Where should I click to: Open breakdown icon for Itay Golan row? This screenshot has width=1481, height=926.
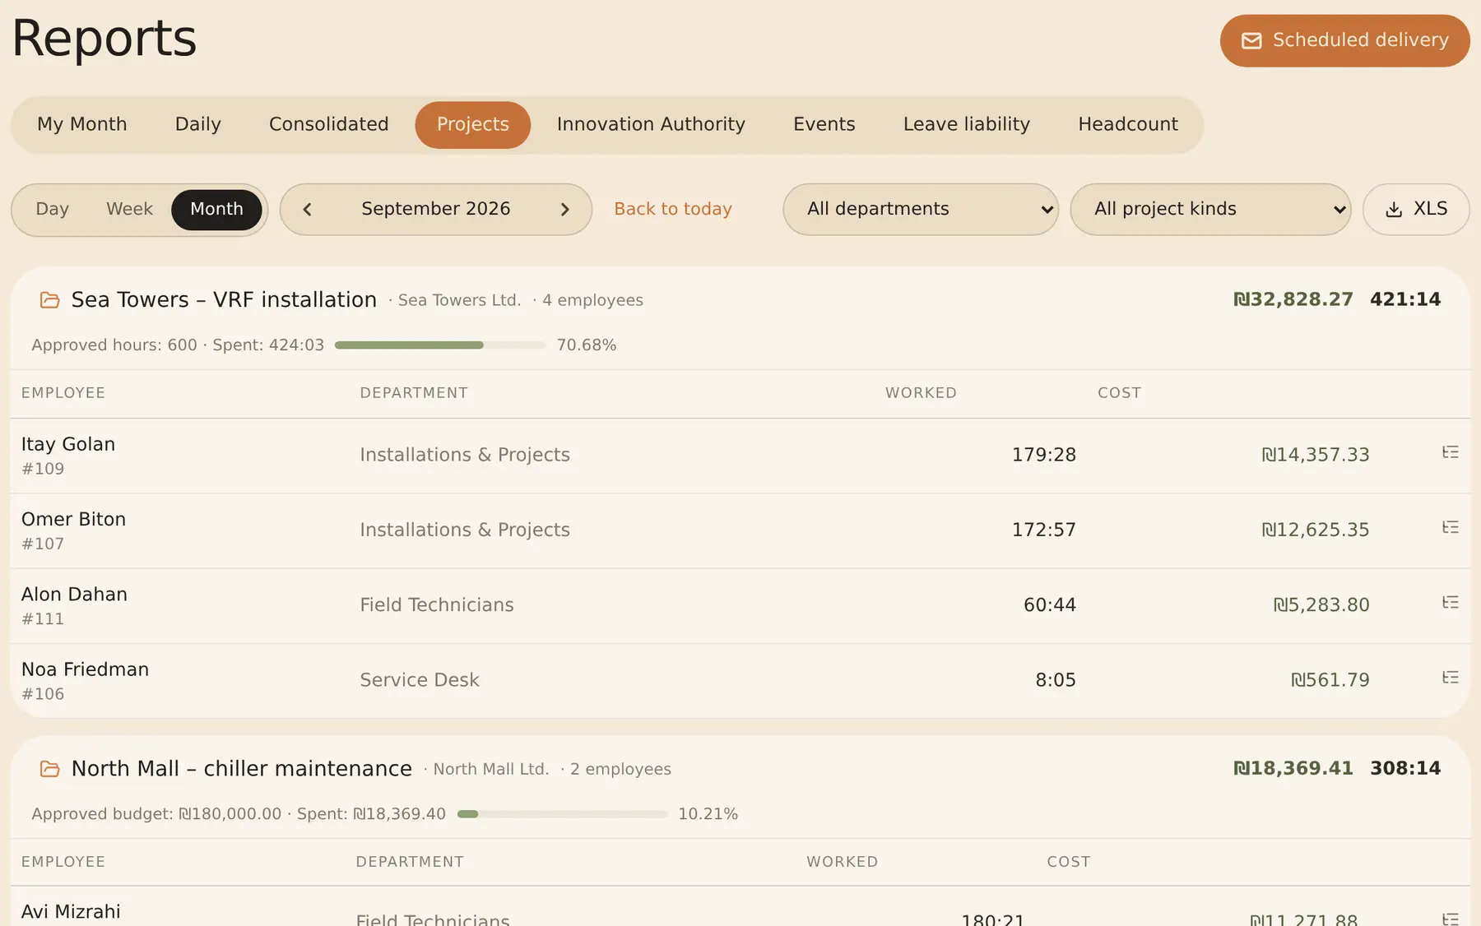(1450, 452)
